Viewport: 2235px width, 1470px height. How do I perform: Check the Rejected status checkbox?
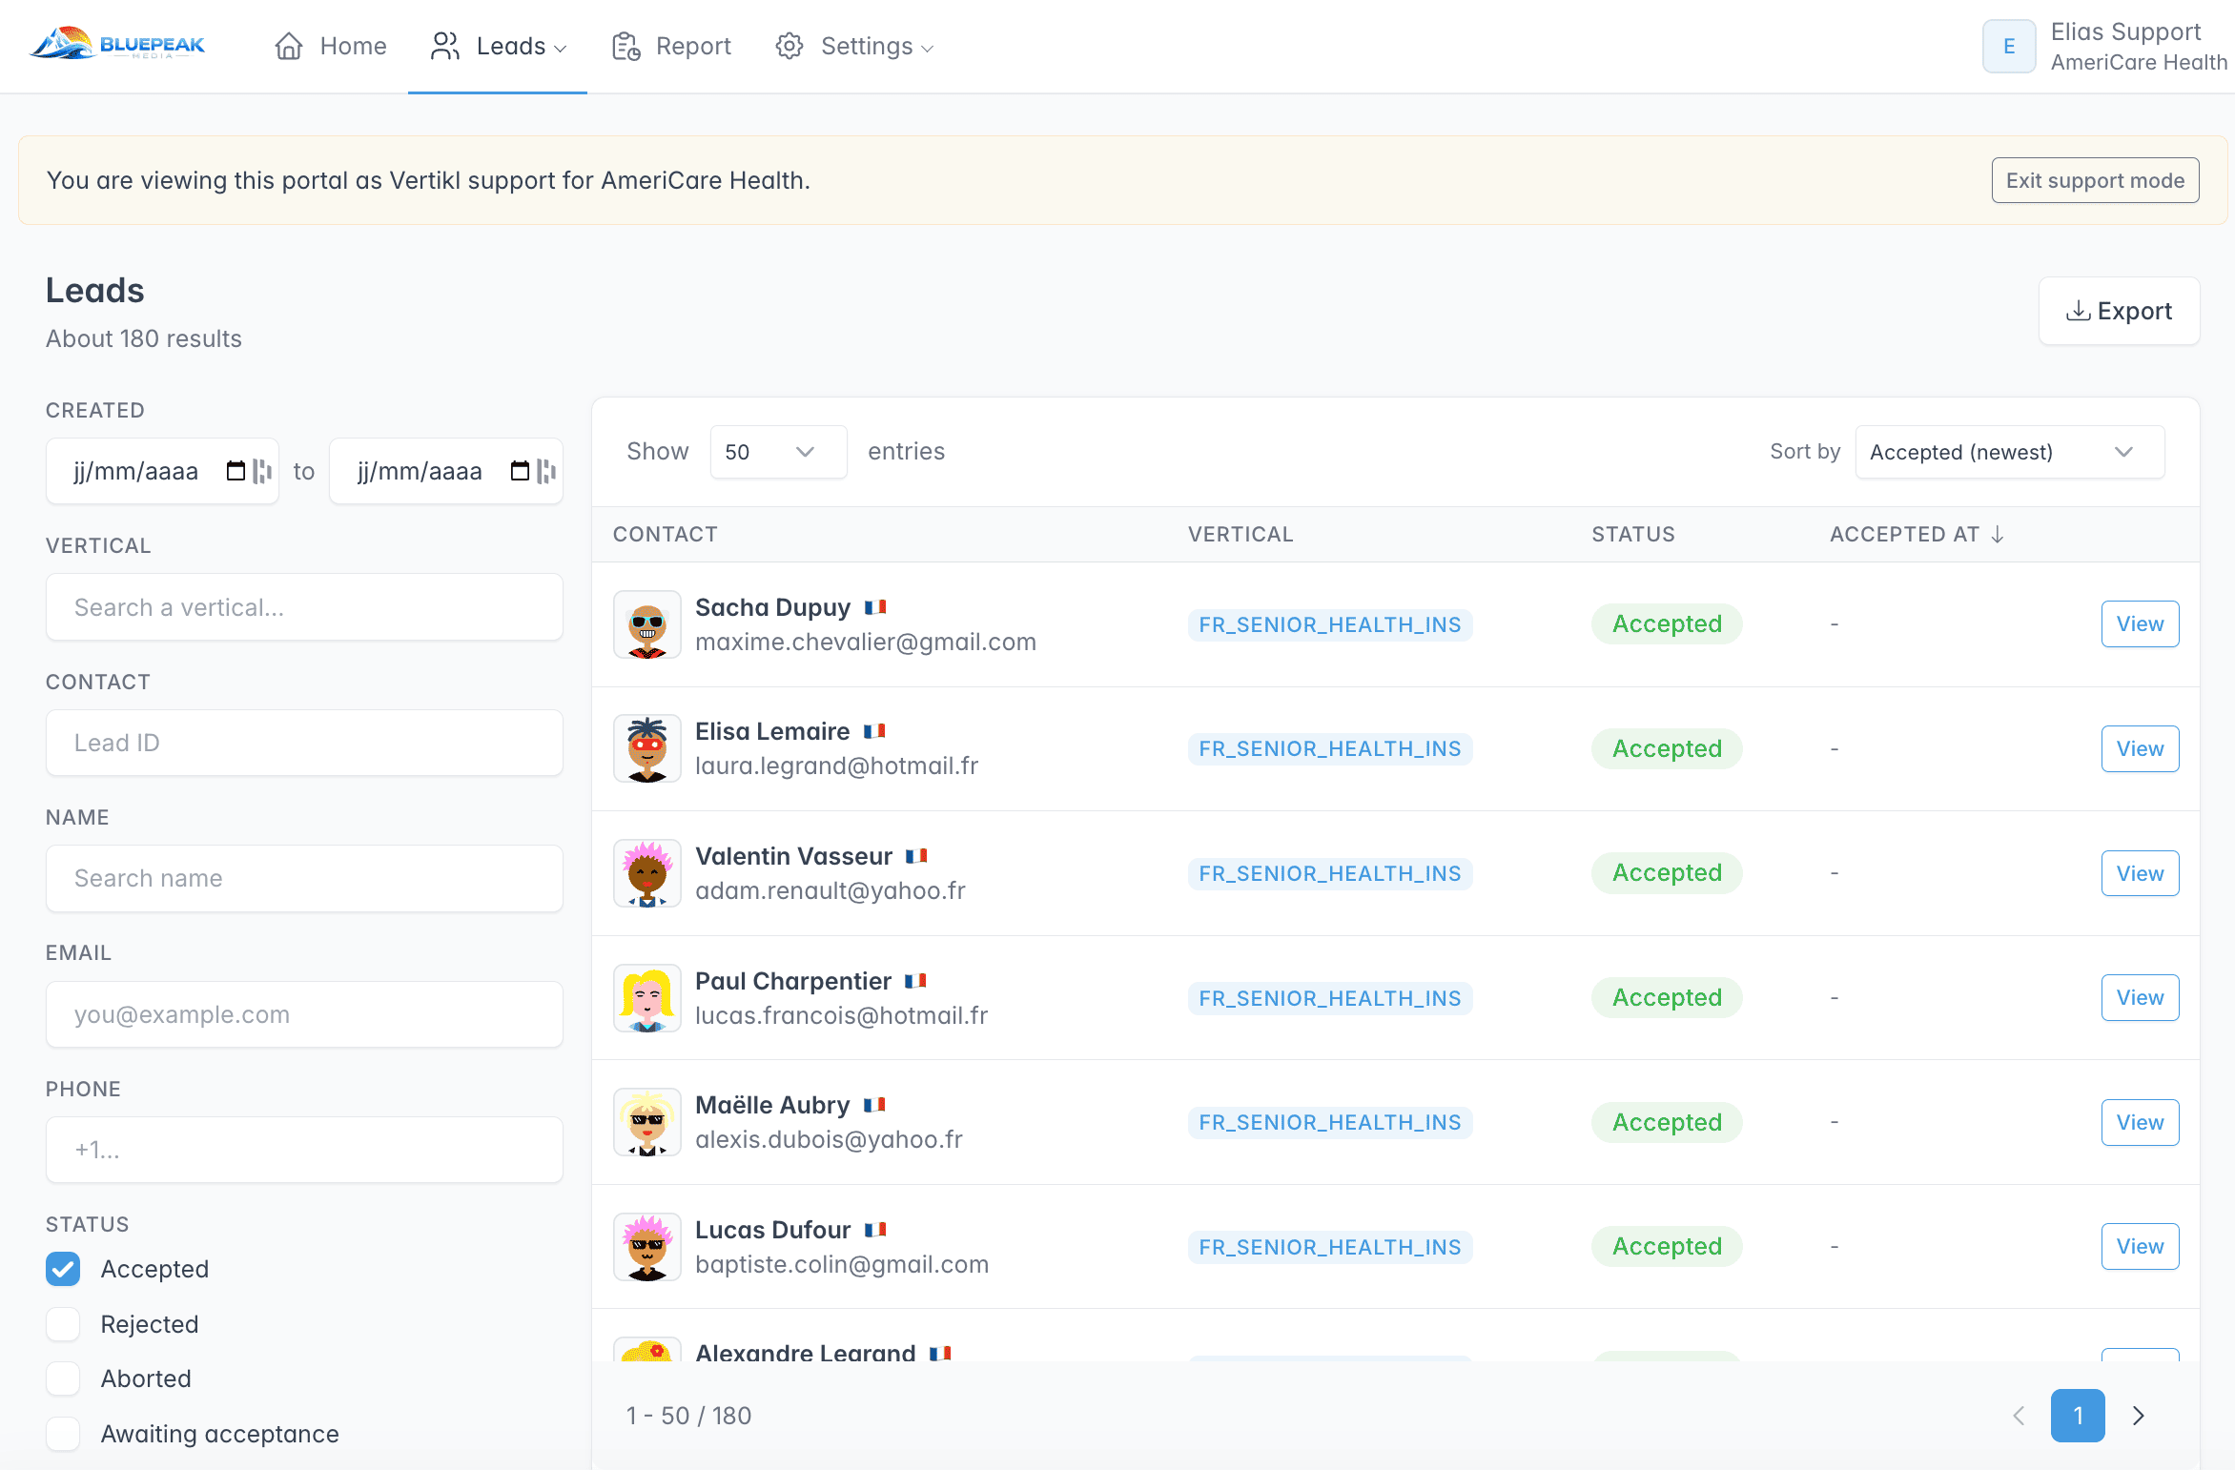63,1324
